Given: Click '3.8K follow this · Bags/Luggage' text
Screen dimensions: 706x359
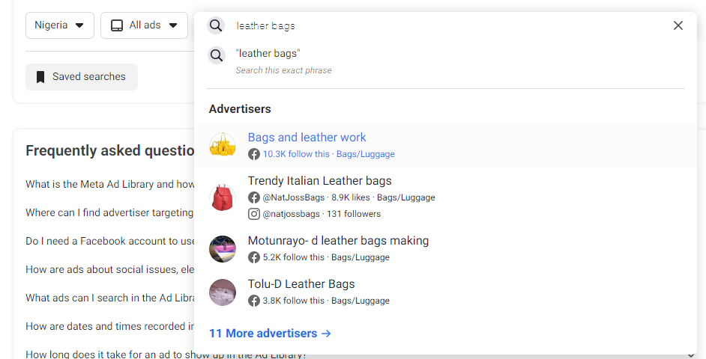Looking at the screenshot, I should [326, 301].
